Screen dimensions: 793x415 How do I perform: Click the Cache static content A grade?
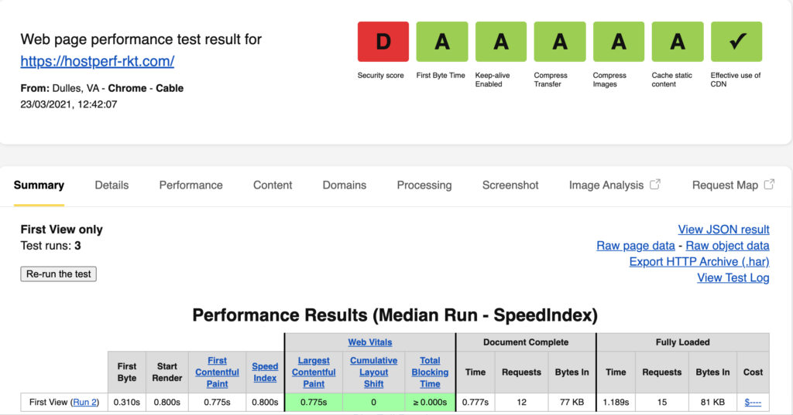(x=677, y=42)
